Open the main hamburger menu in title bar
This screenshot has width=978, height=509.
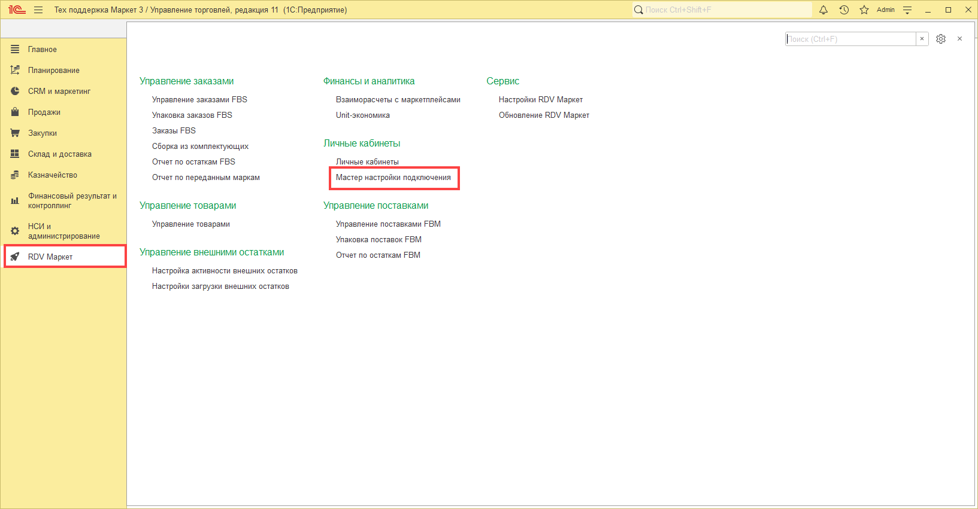[38, 10]
